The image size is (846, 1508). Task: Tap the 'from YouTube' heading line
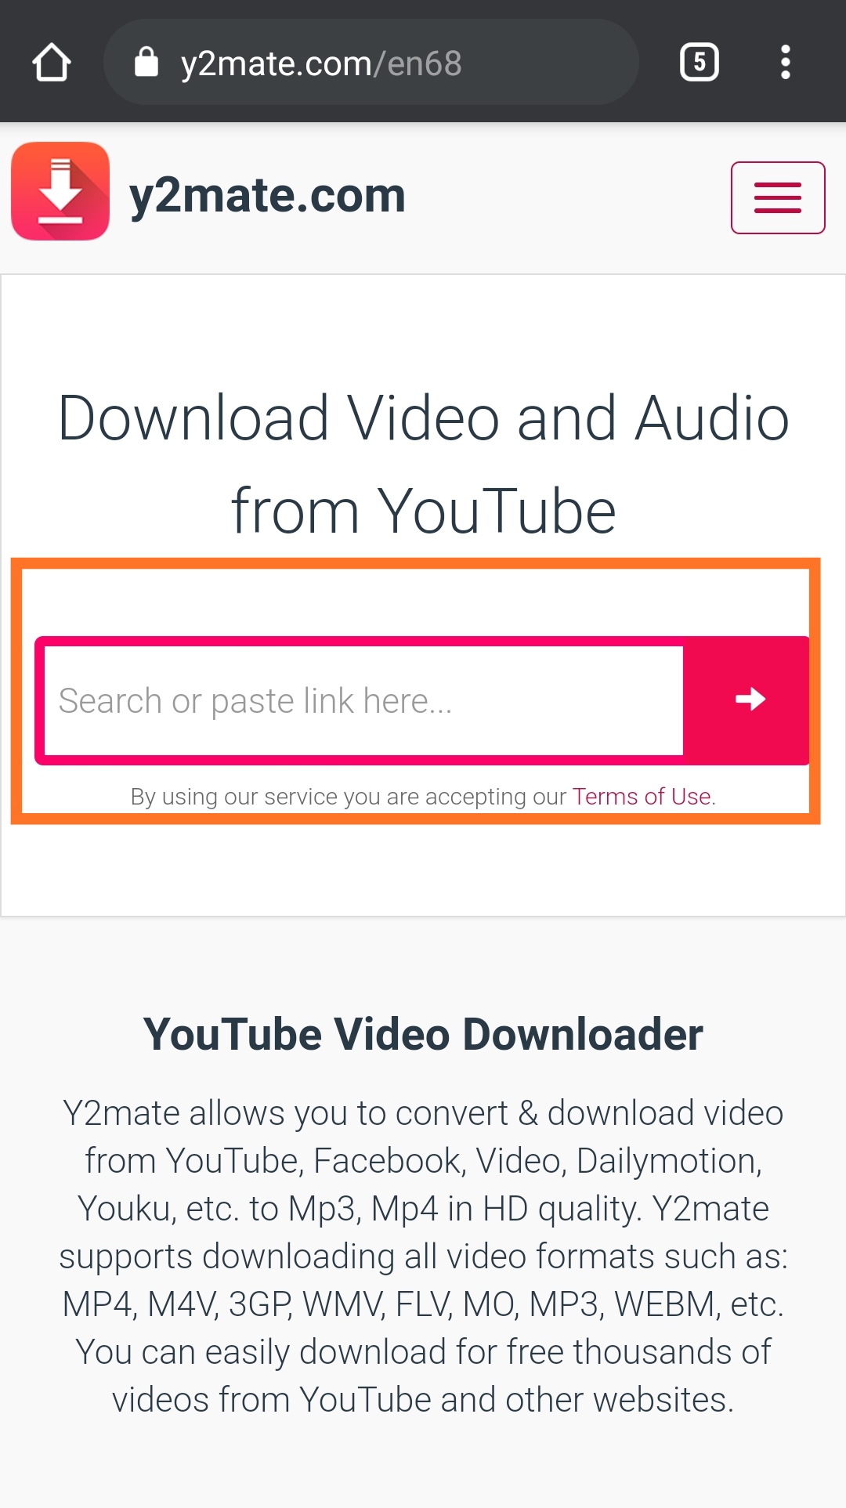[423, 511]
